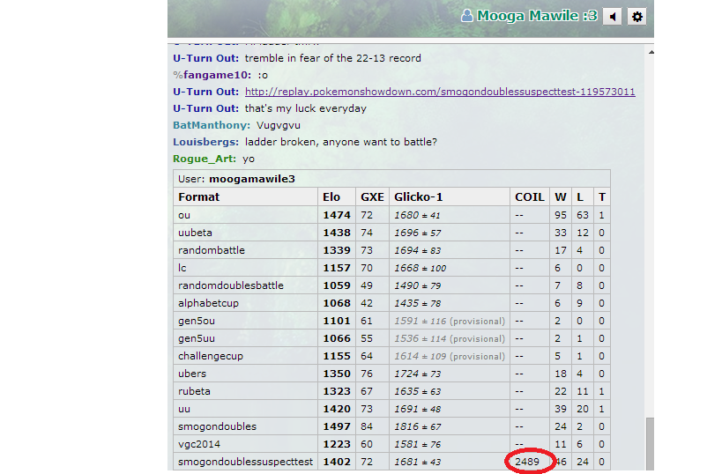Click the GXE column header

point(371,197)
